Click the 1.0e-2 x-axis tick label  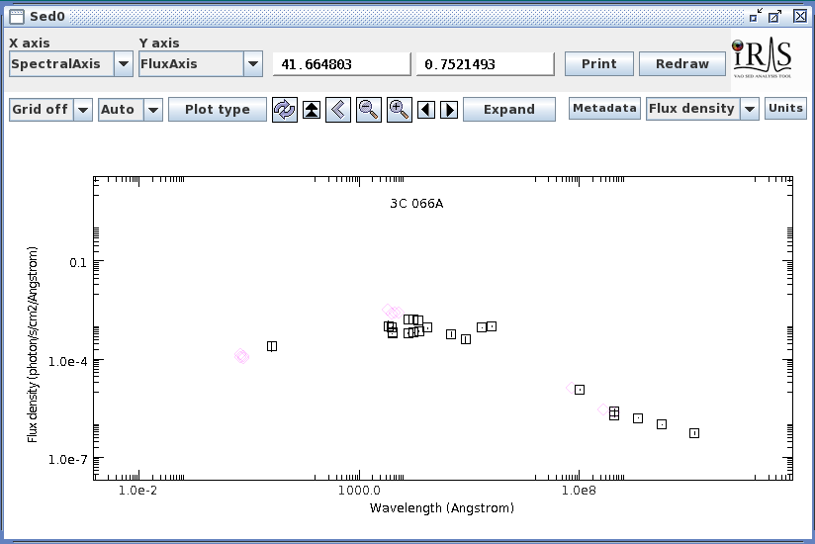pos(137,490)
